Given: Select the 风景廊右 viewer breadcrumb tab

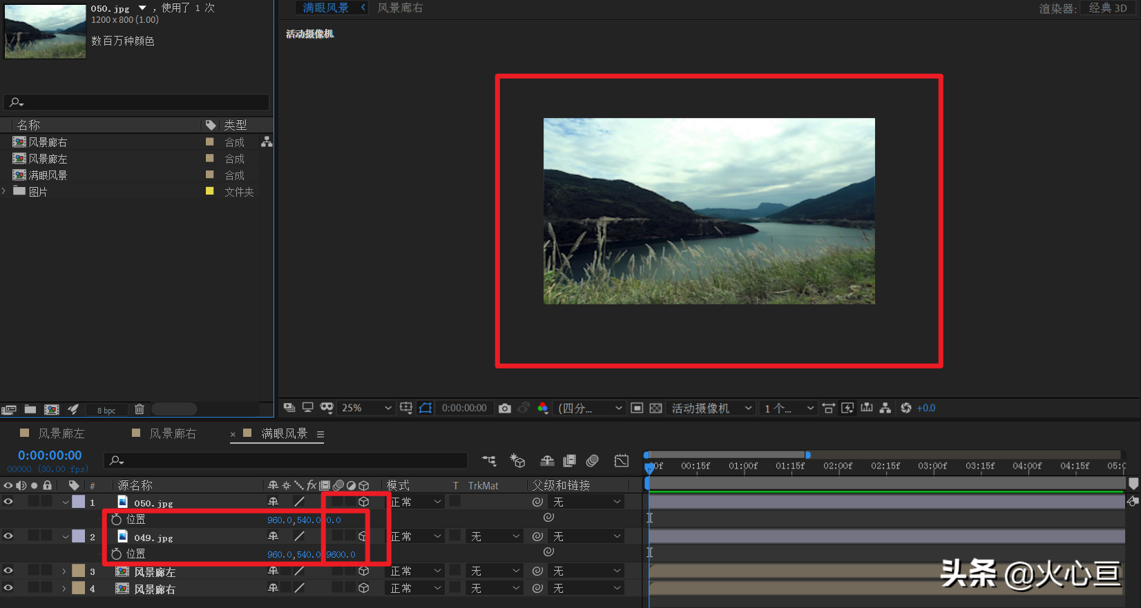Looking at the screenshot, I should (400, 8).
